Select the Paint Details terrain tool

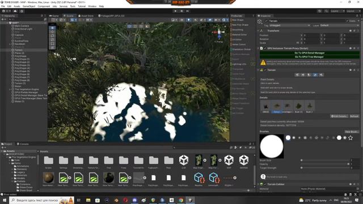[x=315, y=75]
